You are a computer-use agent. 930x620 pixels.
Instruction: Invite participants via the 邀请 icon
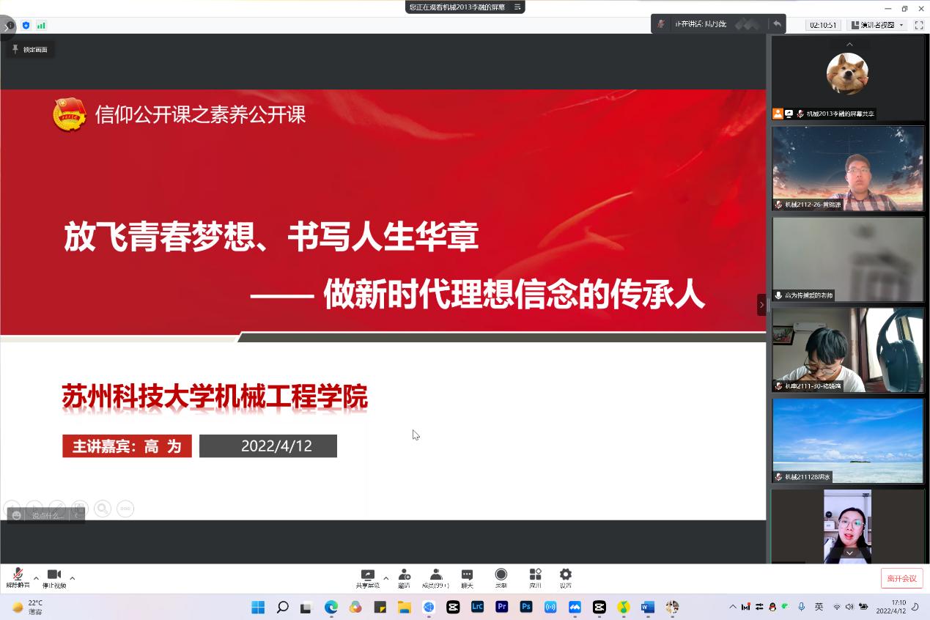404,577
